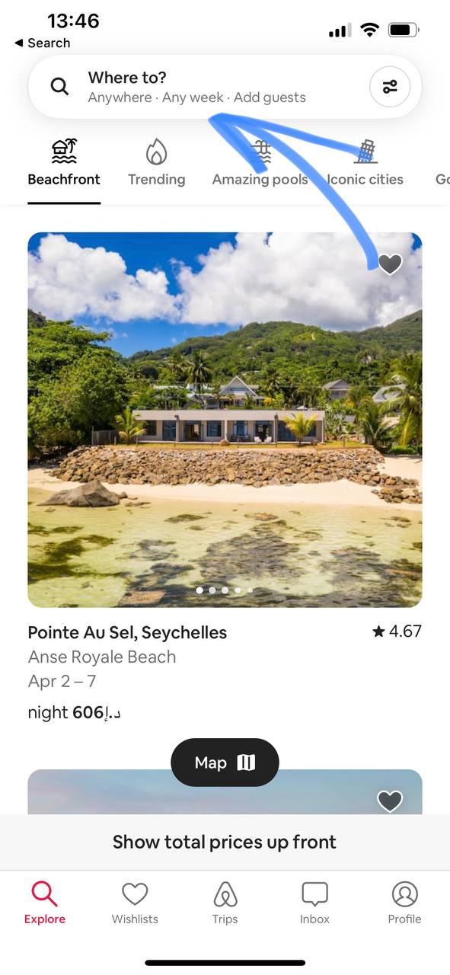Tap Show total prices up front
This screenshot has height=975, width=450.
coord(225,842)
